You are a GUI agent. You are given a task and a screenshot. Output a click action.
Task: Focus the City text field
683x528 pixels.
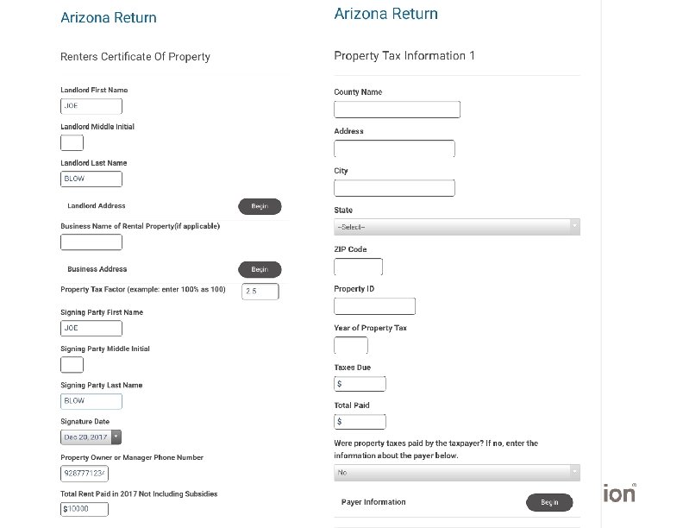pos(394,188)
